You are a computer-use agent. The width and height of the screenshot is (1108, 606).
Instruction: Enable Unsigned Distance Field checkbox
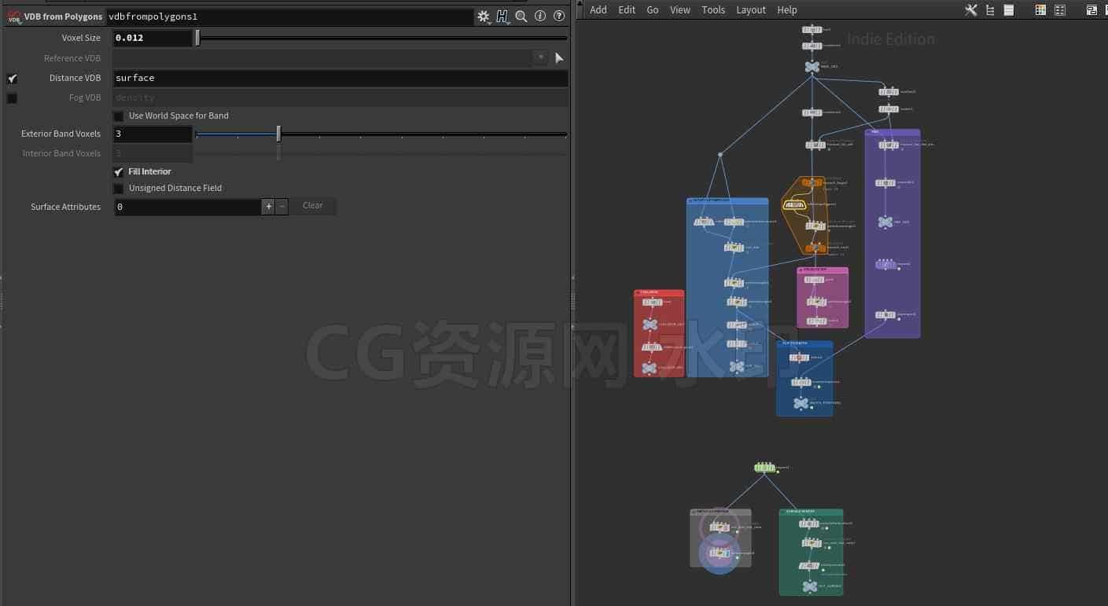tap(119, 189)
